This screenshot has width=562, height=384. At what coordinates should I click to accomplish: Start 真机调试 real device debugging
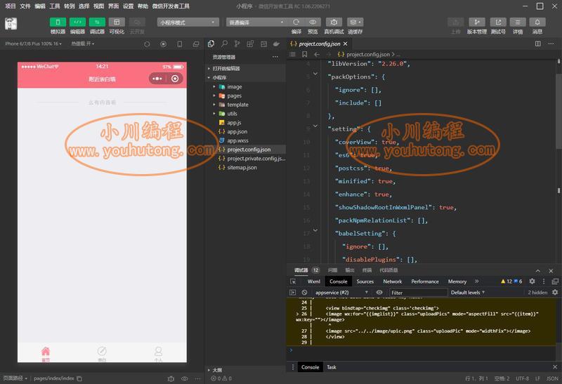point(334,22)
